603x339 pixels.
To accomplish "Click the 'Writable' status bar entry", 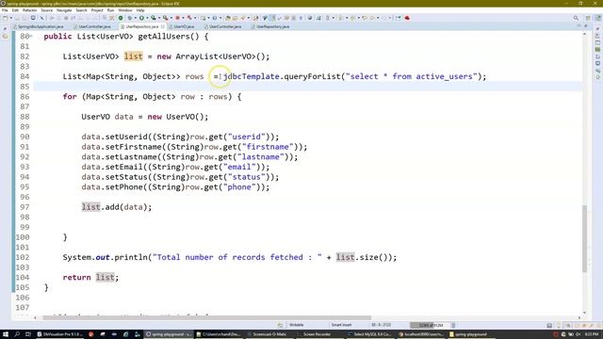I will tap(296, 325).
